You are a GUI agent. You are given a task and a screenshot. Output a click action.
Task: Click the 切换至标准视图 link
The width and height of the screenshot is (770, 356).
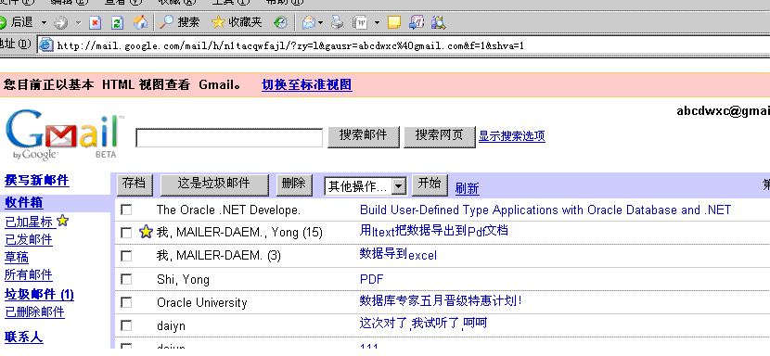[x=307, y=85]
